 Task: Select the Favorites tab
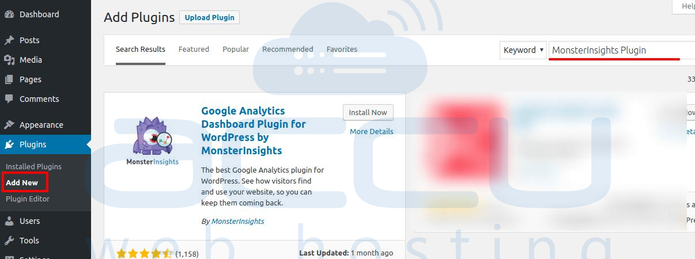tap(342, 49)
